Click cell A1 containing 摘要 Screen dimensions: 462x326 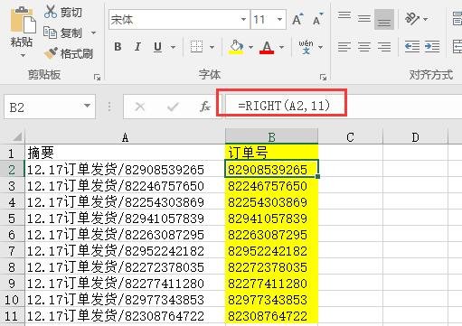click(125, 153)
